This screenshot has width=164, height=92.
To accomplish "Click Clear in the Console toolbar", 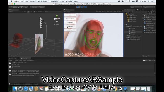I will point(11,61).
